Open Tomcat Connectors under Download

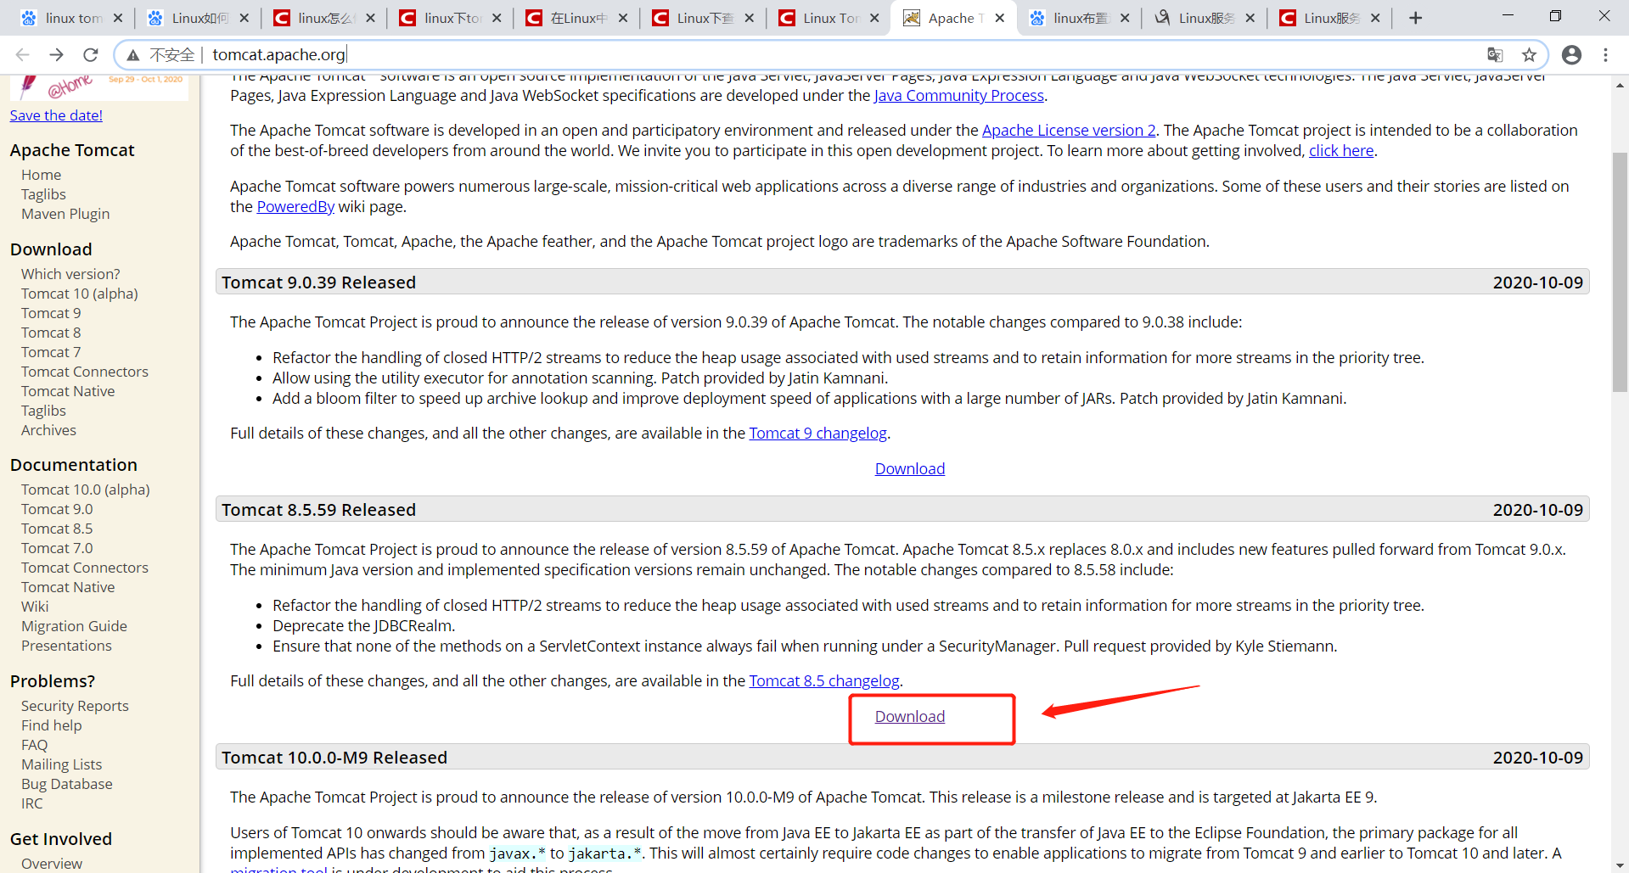84,372
